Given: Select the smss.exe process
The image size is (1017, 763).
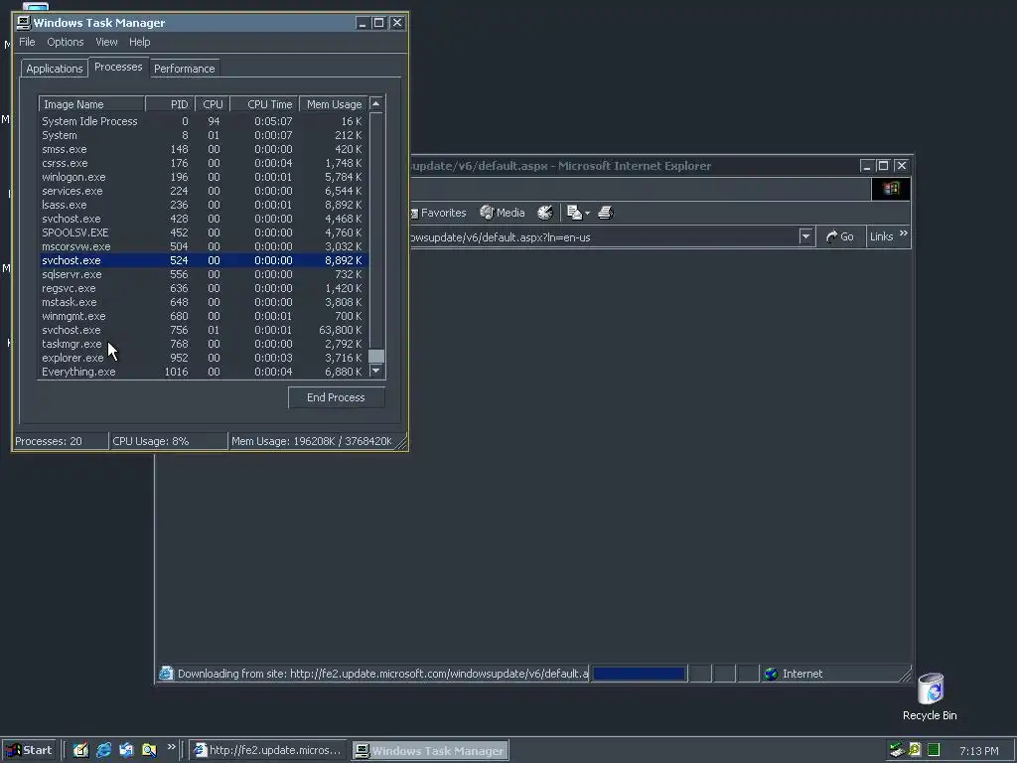Looking at the screenshot, I should tap(204, 149).
